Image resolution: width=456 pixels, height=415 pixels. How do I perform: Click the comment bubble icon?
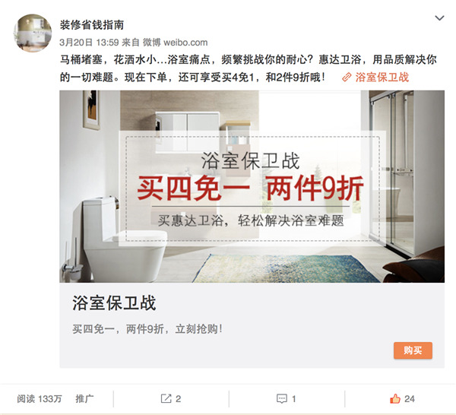[x=281, y=399]
